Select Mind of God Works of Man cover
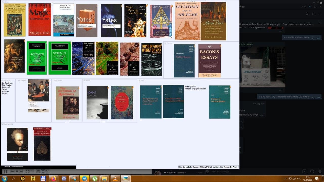 pyautogui.click(x=152, y=59)
